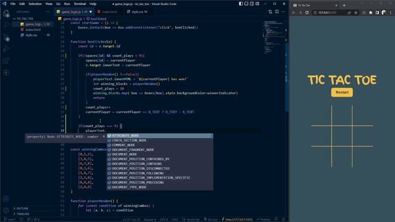Screen dimensions: 395x222
Task: Open the Search view in activity bar
Action: coord(6,25)
